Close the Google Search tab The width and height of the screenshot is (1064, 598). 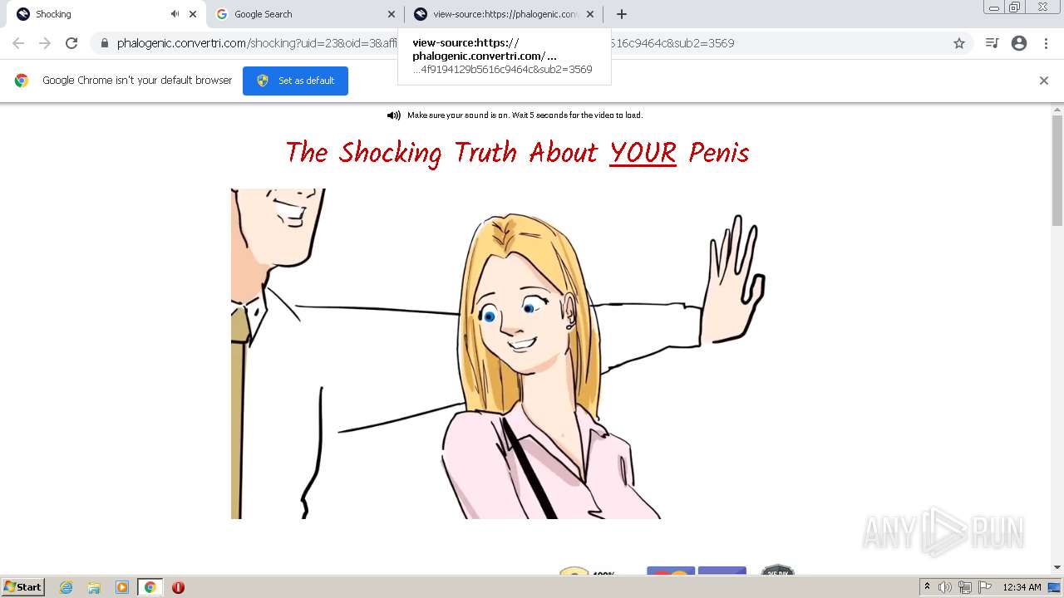(x=392, y=14)
